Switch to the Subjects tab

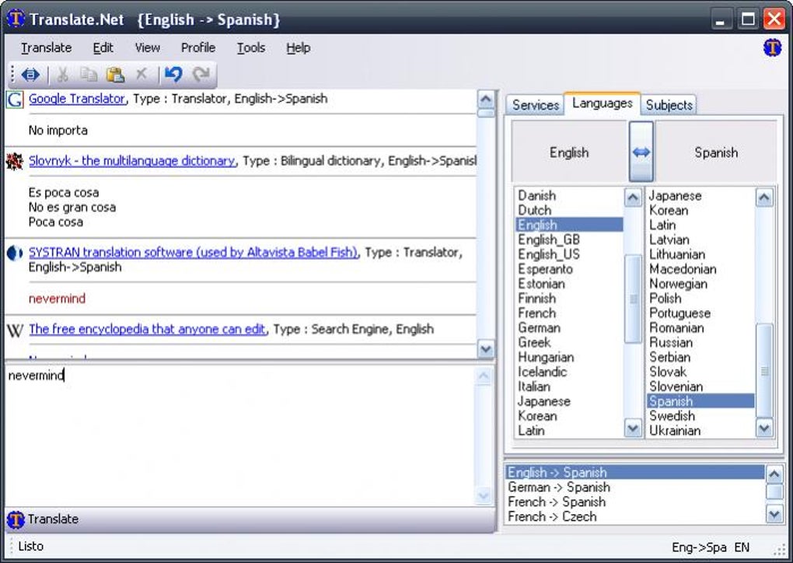669,105
